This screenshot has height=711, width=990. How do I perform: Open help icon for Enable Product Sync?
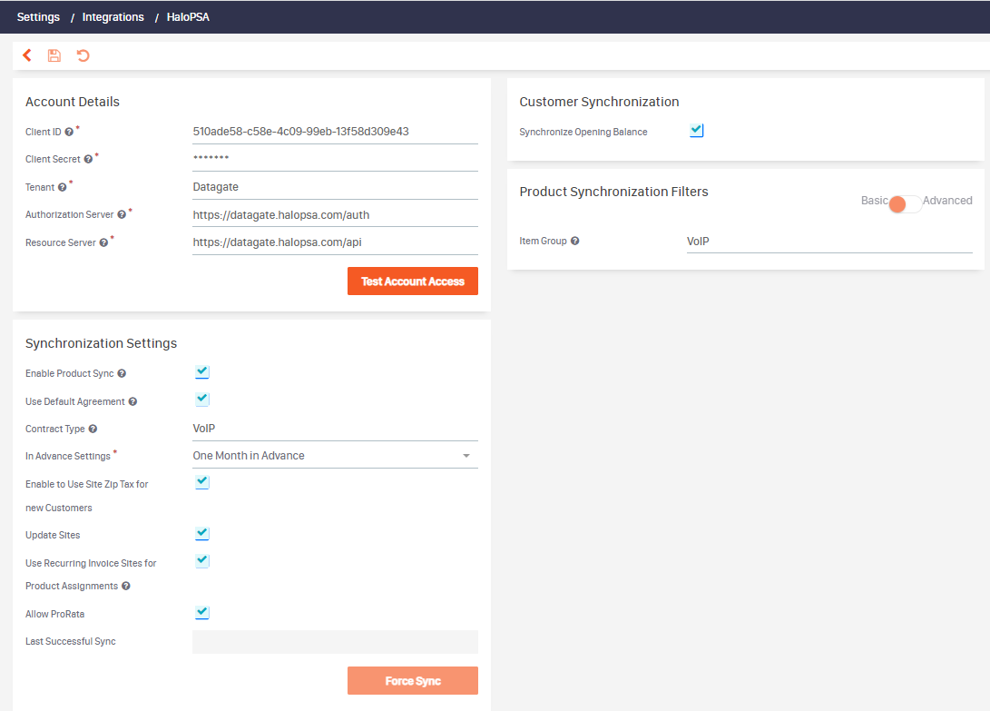point(122,373)
